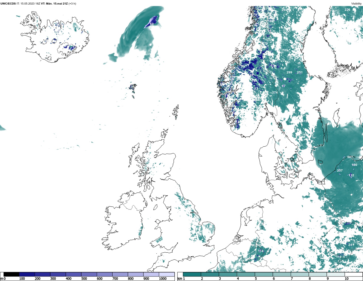Image resolution: width=363 pixels, height=281 pixels.
Task: Click the '114' value over Belgium
Action: [x=261, y=251]
